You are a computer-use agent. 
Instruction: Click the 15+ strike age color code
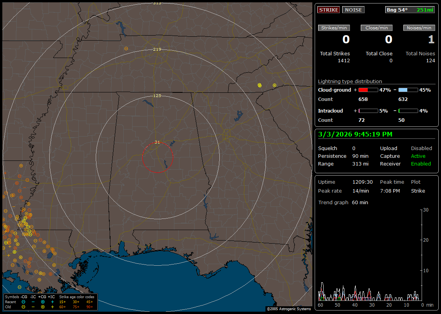tap(62, 302)
